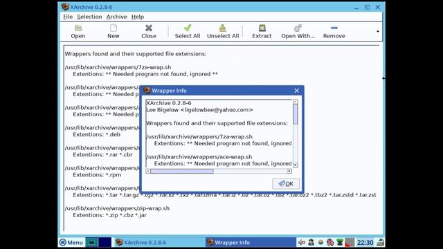
Task: Maximize the XArchive window
Action: [x=367, y=7]
